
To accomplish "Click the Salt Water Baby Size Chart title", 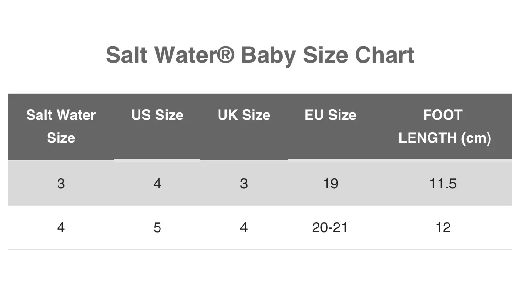I will pos(260,55).
